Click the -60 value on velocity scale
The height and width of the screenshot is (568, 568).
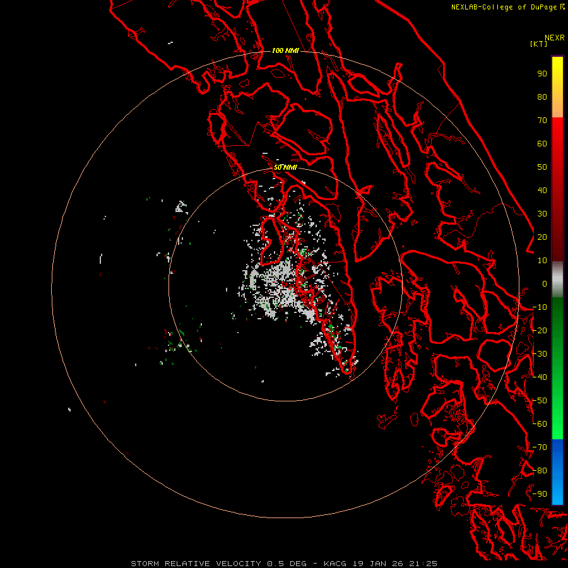[540, 424]
